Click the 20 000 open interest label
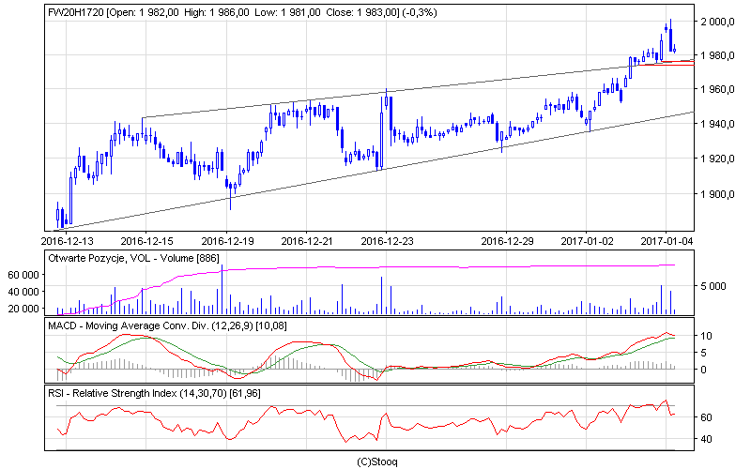 pyautogui.click(x=23, y=309)
